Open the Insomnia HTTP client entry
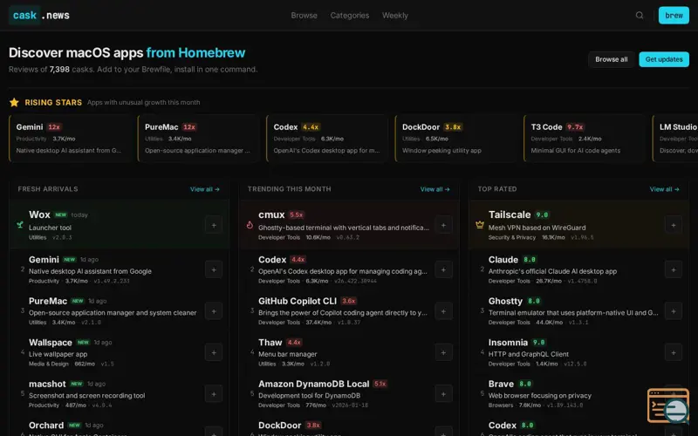Viewport: 698px width, 436px height. point(579,352)
